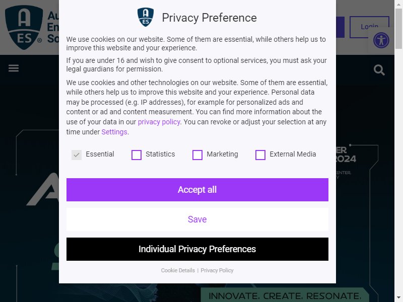Open the accessibility options icon

click(x=381, y=40)
